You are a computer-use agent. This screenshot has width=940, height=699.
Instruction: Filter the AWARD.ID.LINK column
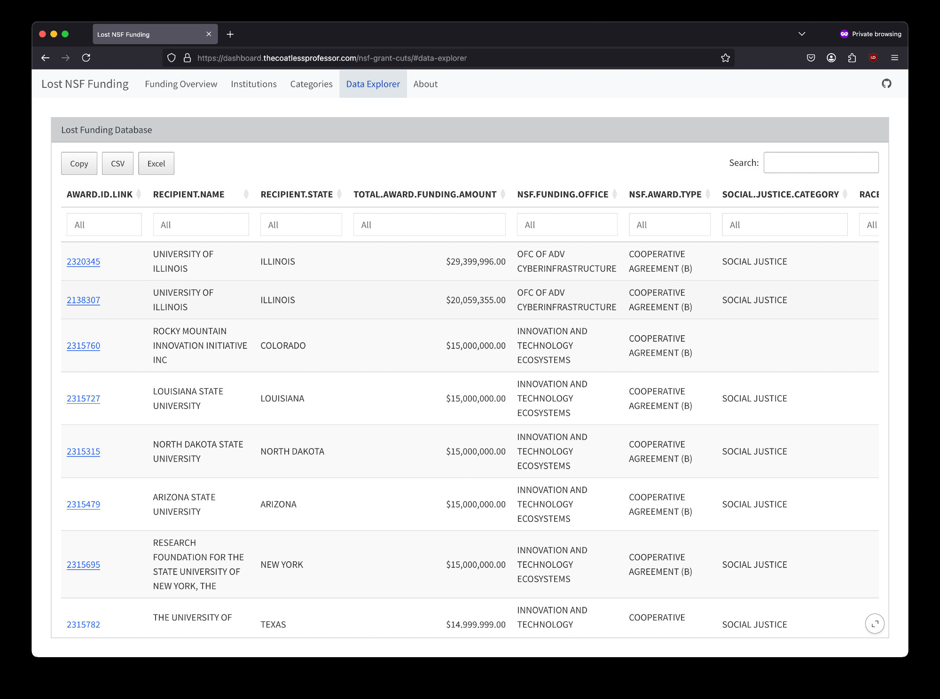tap(104, 225)
